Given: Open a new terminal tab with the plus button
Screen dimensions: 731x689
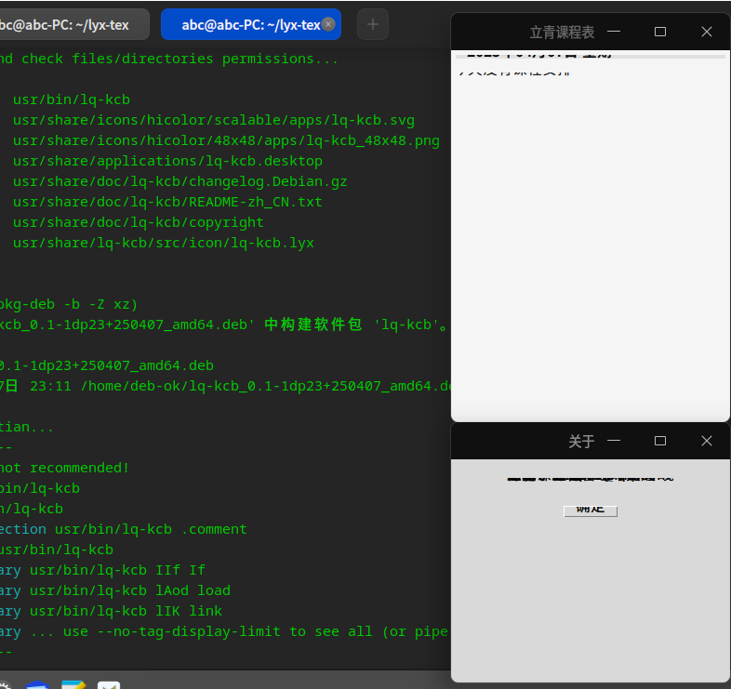Looking at the screenshot, I should tap(373, 24).
